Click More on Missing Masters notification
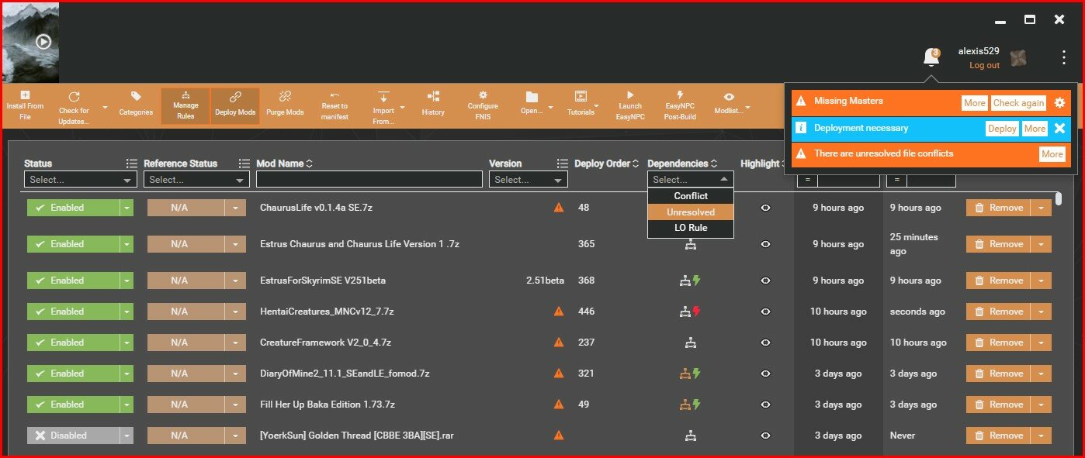 point(975,103)
